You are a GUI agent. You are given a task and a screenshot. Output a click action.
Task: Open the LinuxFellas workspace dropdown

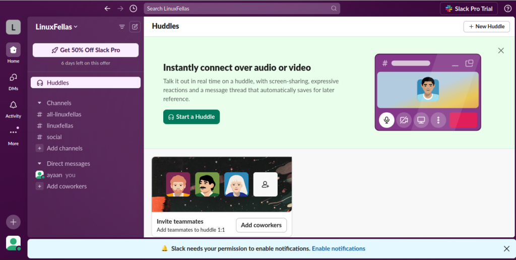tap(56, 27)
